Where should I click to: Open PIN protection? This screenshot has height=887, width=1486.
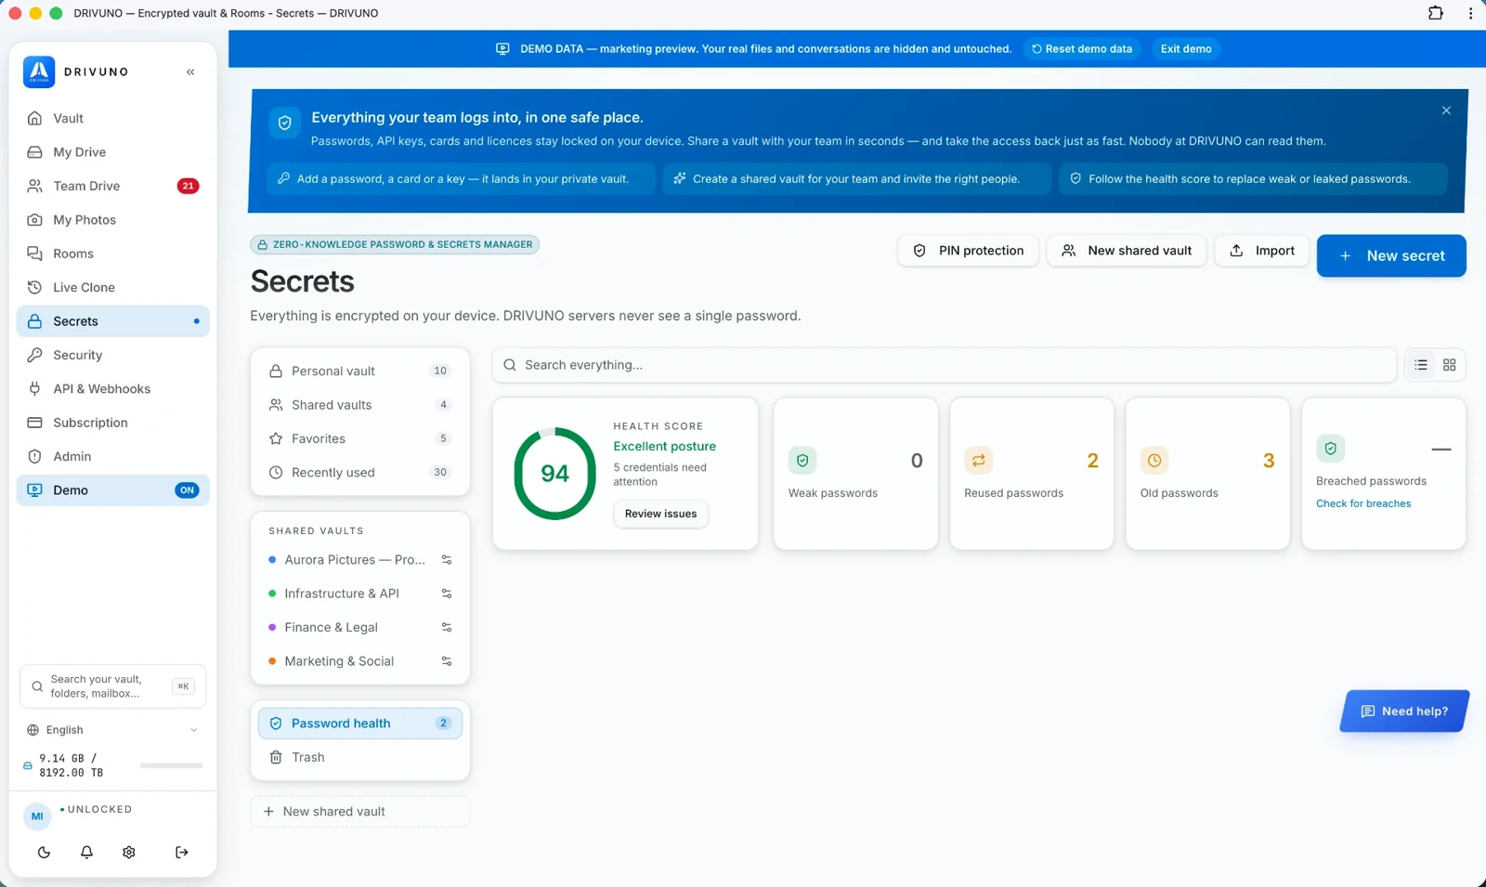[968, 251]
